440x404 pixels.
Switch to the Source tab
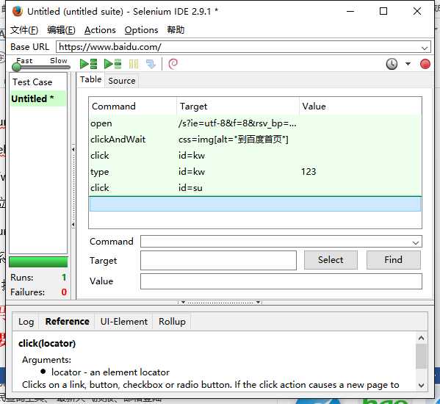(x=122, y=81)
